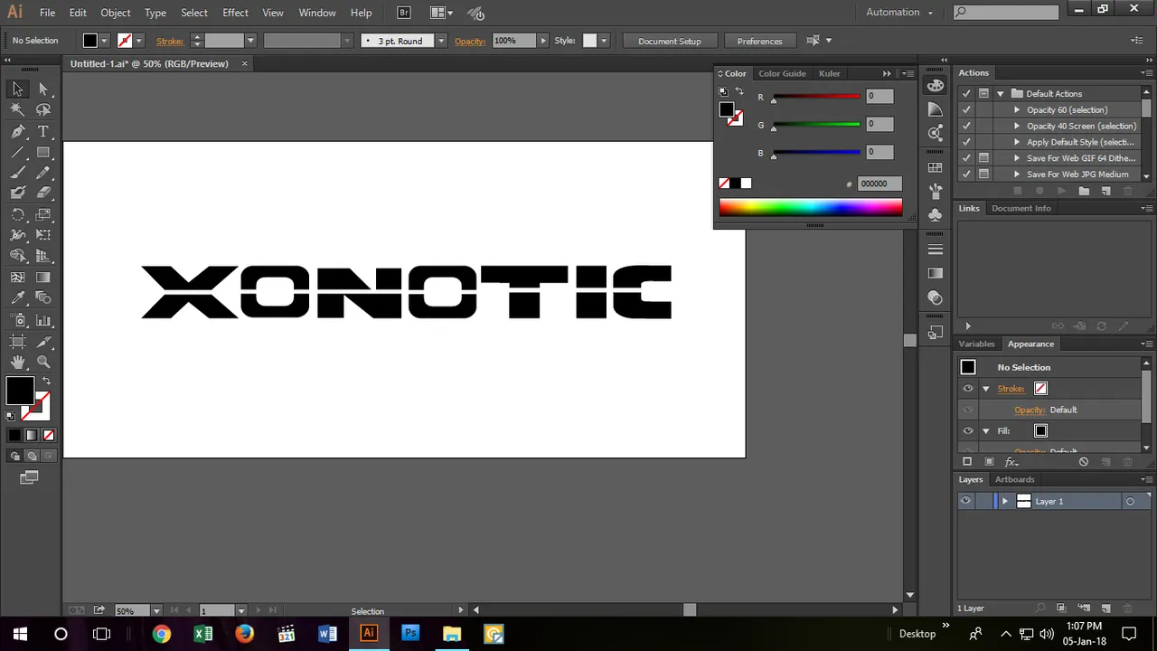Open the Window menu
1157x651 pixels.
pos(317,13)
